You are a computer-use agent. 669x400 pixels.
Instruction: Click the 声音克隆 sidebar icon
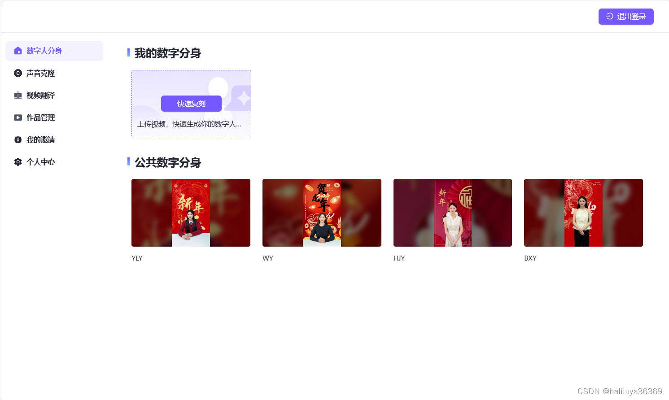click(x=18, y=73)
